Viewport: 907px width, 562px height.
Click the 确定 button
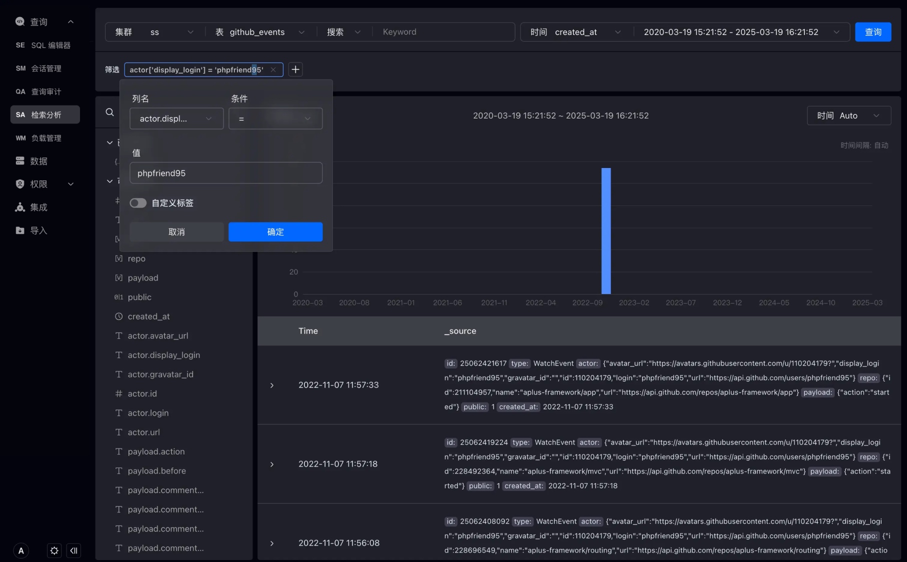click(x=275, y=232)
